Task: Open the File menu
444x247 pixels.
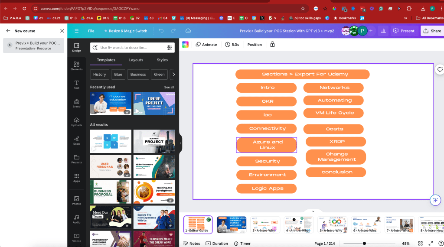Action: pos(91,31)
